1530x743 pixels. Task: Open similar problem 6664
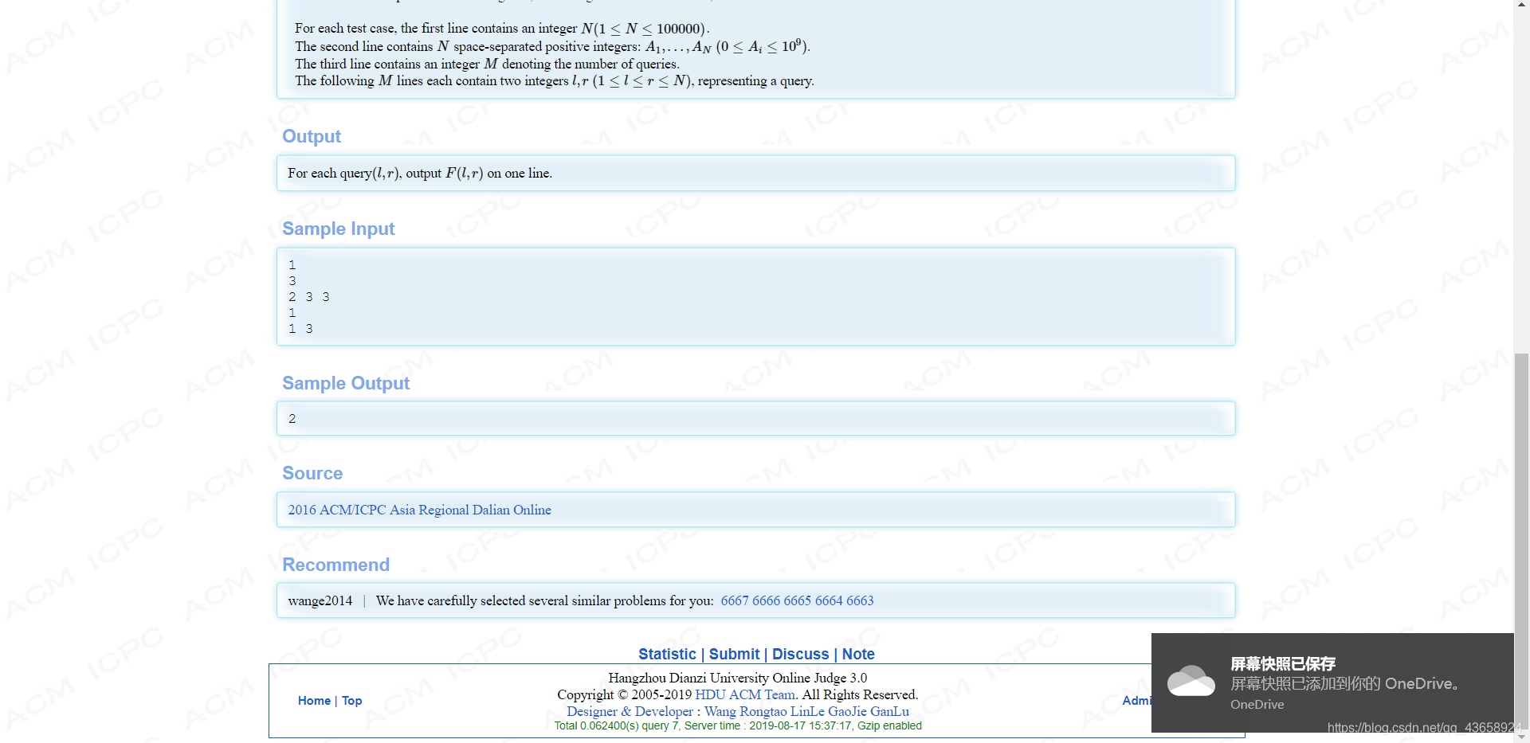click(829, 600)
